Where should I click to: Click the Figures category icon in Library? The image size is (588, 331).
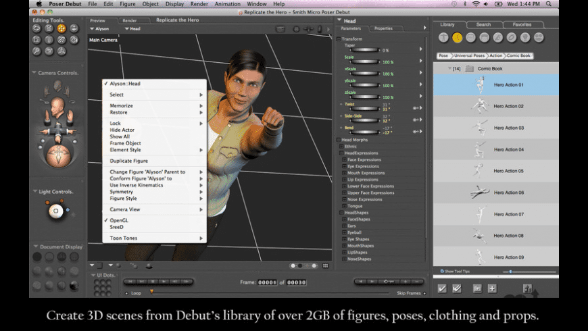pyautogui.click(x=443, y=38)
